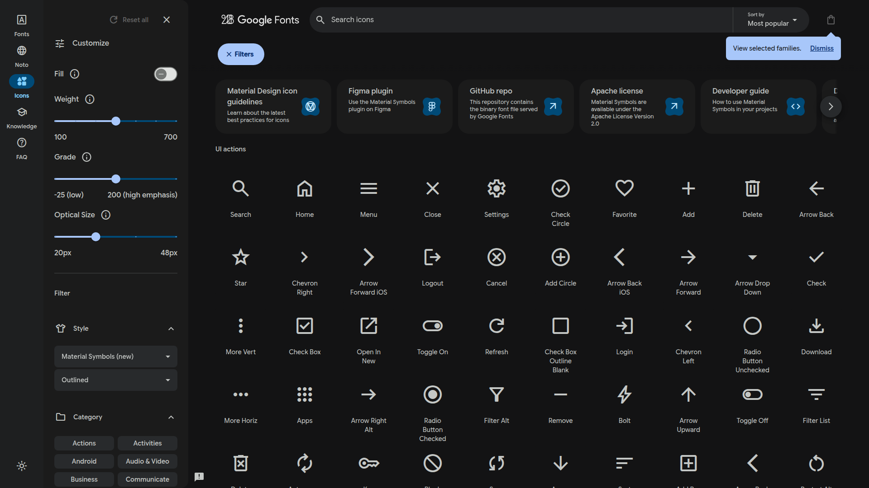Pick the Refresh icon

click(x=497, y=326)
